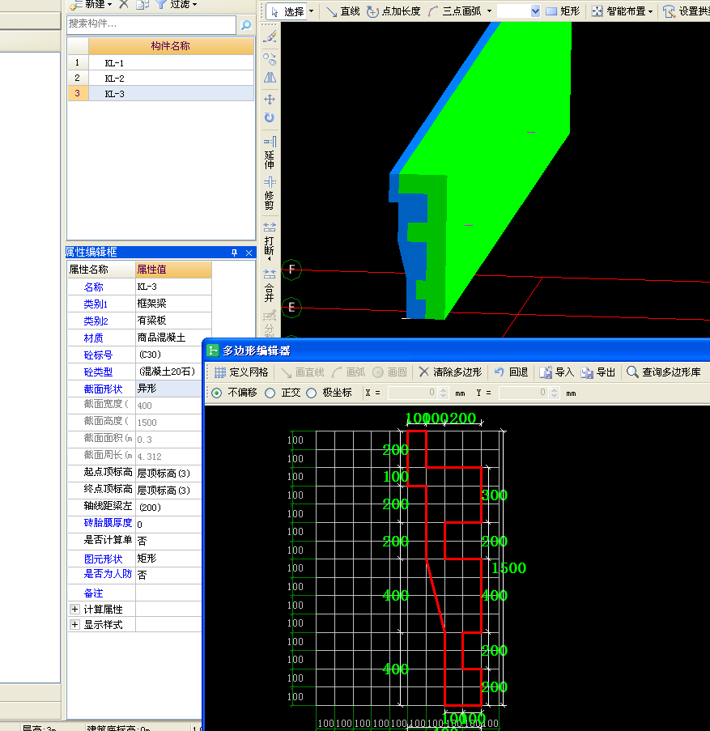Click the 搜索构件 search box
This screenshot has width=710, height=731.
coord(151,24)
